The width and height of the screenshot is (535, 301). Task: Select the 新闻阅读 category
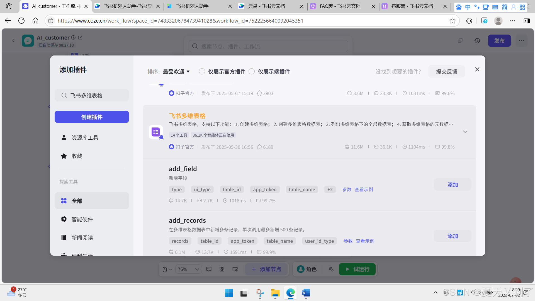pyautogui.click(x=82, y=238)
